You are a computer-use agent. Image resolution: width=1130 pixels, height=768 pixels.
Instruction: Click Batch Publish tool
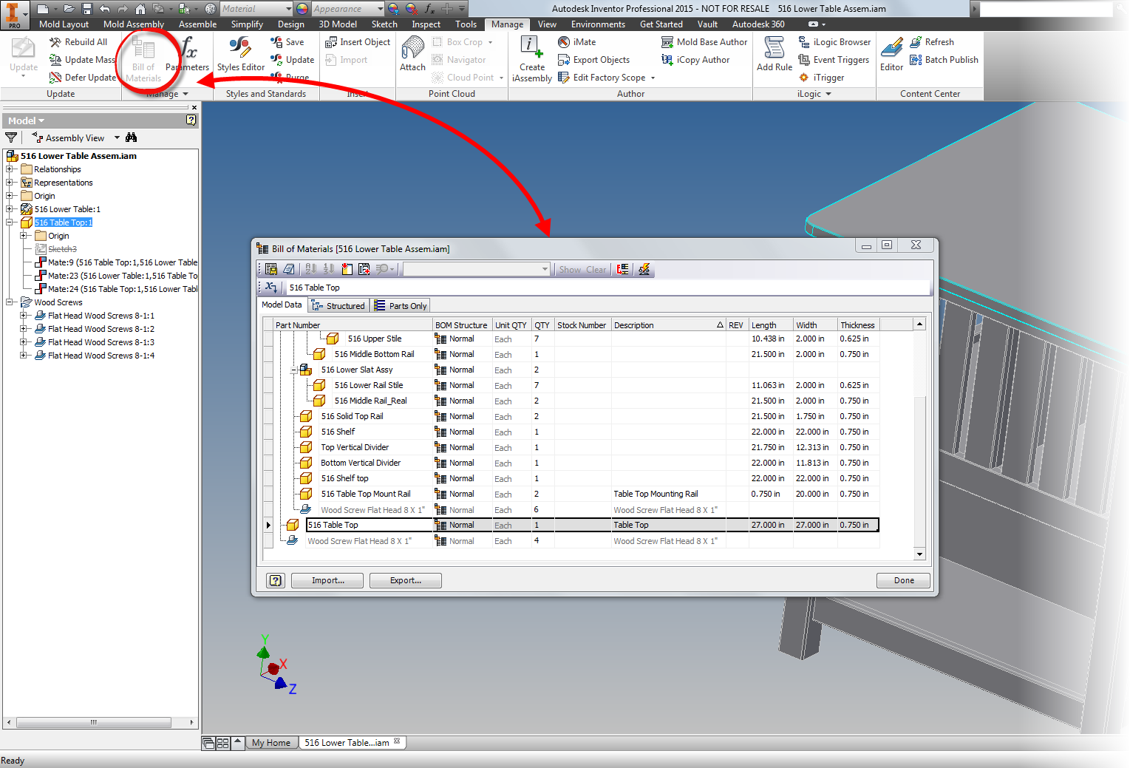point(944,60)
